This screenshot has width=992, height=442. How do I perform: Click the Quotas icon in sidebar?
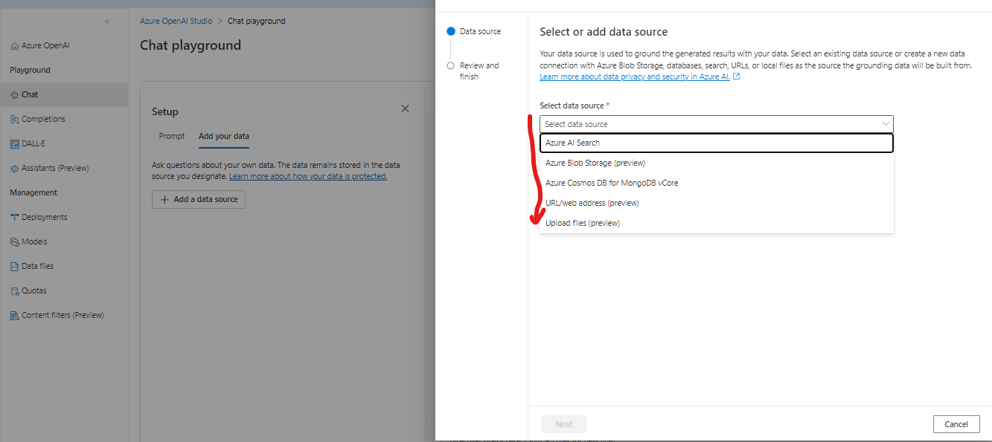click(15, 291)
